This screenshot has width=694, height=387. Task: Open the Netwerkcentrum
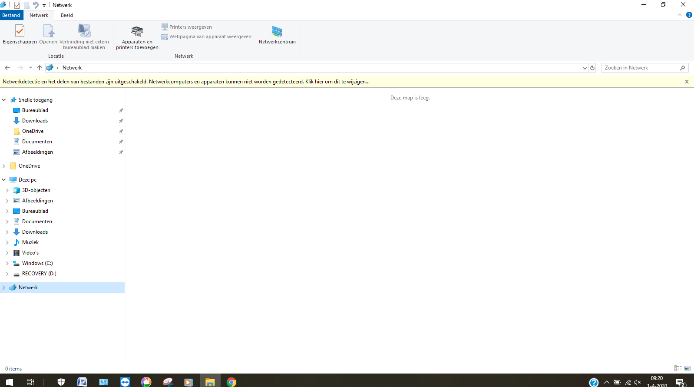pos(277,35)
